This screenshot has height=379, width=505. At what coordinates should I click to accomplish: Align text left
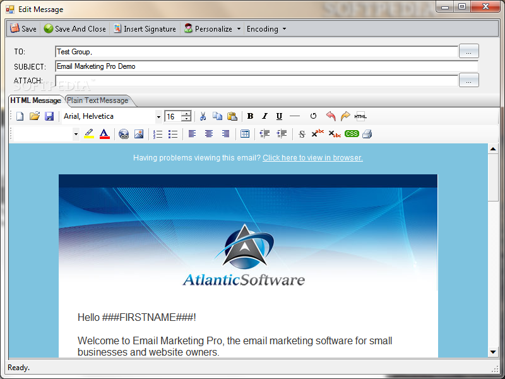192,134
